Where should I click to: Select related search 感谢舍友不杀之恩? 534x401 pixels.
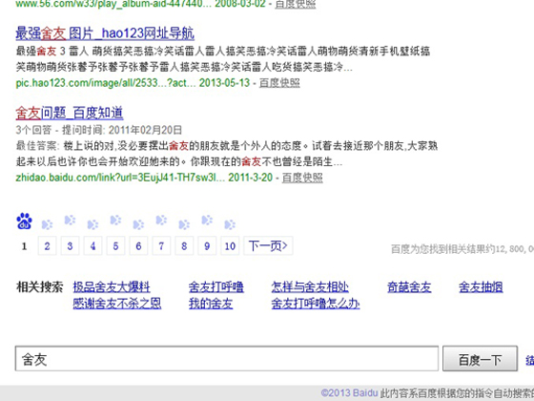pyautogui.click(x=117, y=304)
